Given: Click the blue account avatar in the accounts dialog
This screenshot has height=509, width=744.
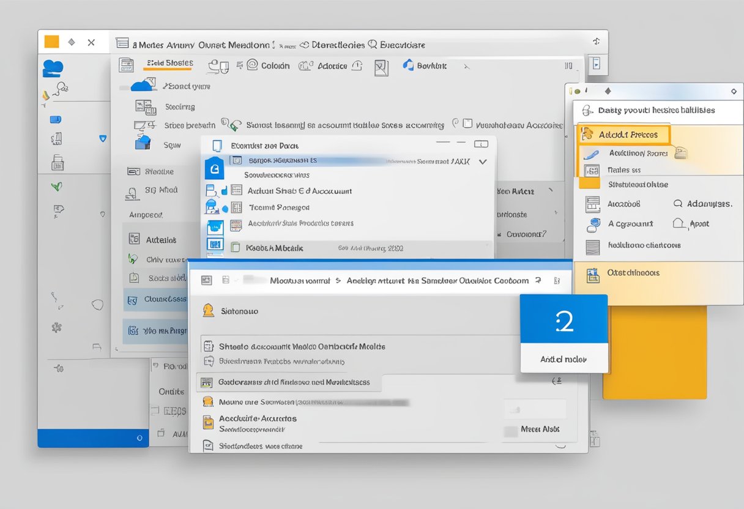Looking at the screenshot, I should [x=215, y=167].
